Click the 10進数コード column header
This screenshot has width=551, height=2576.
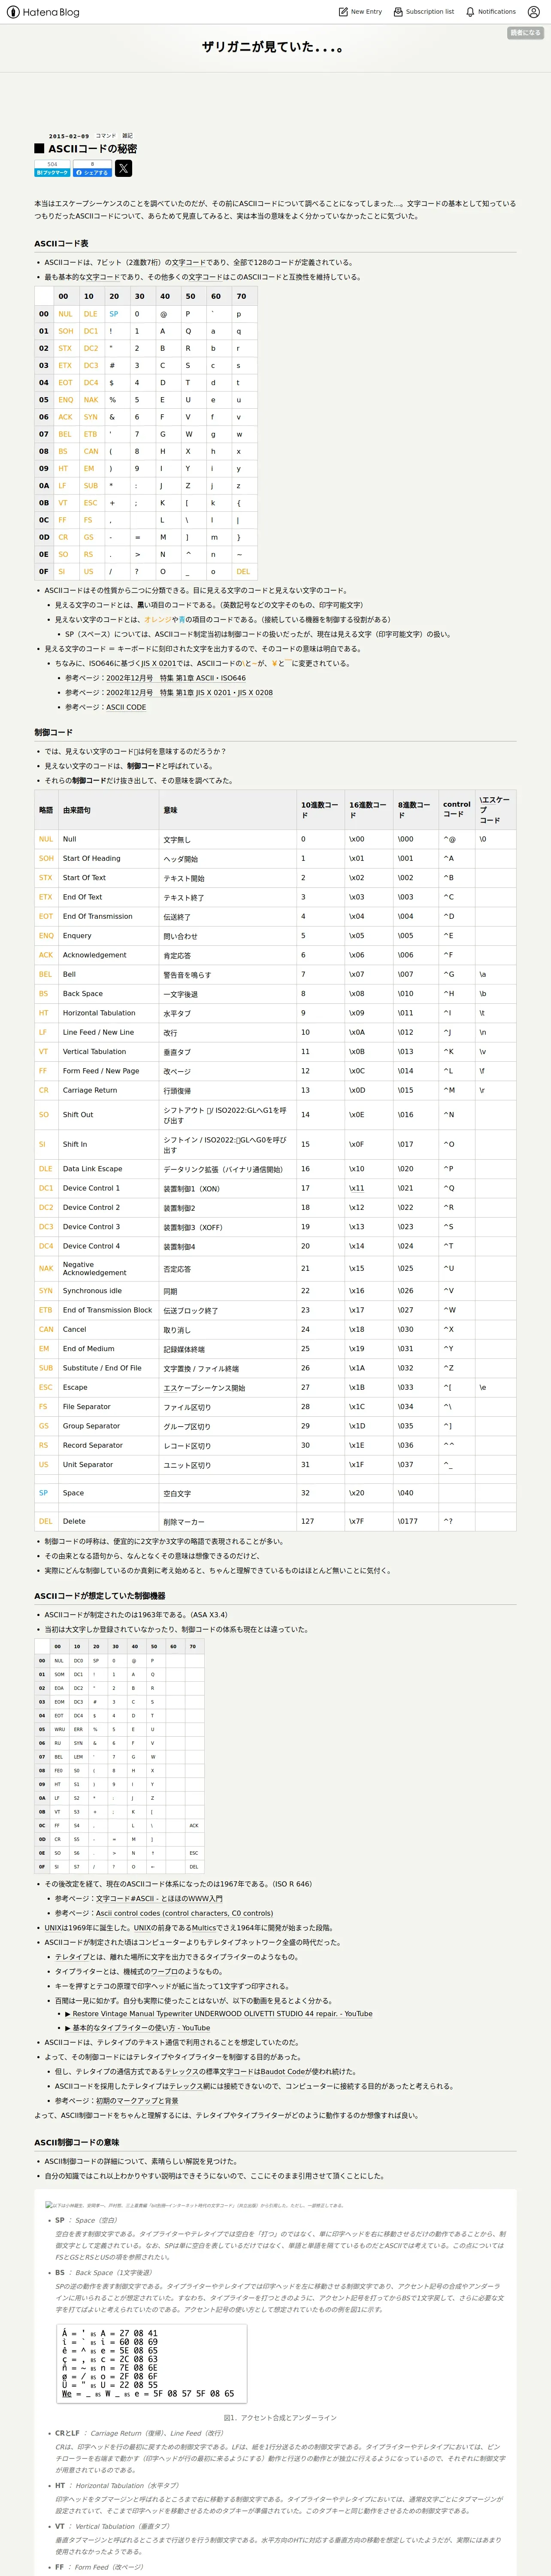tap(320, 810)
